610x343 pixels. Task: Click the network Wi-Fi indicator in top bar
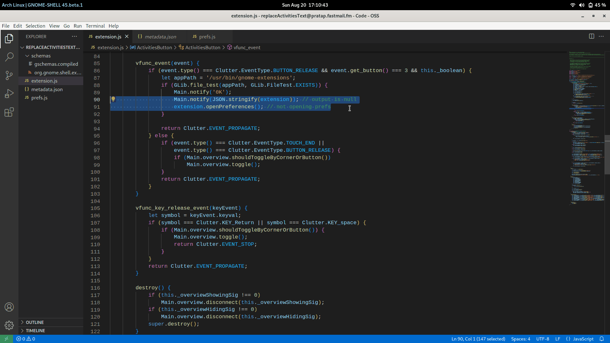pyautogui.click(x=573, y=5)
